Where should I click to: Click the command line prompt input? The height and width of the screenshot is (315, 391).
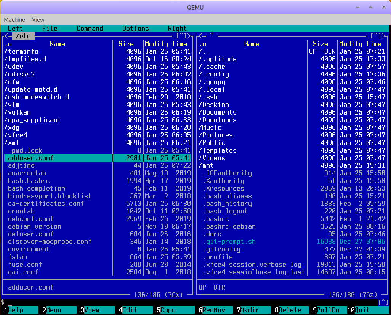[191, 302]
